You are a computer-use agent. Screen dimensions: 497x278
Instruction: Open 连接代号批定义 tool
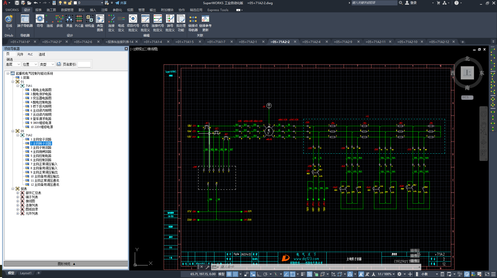tap(158, 23)
